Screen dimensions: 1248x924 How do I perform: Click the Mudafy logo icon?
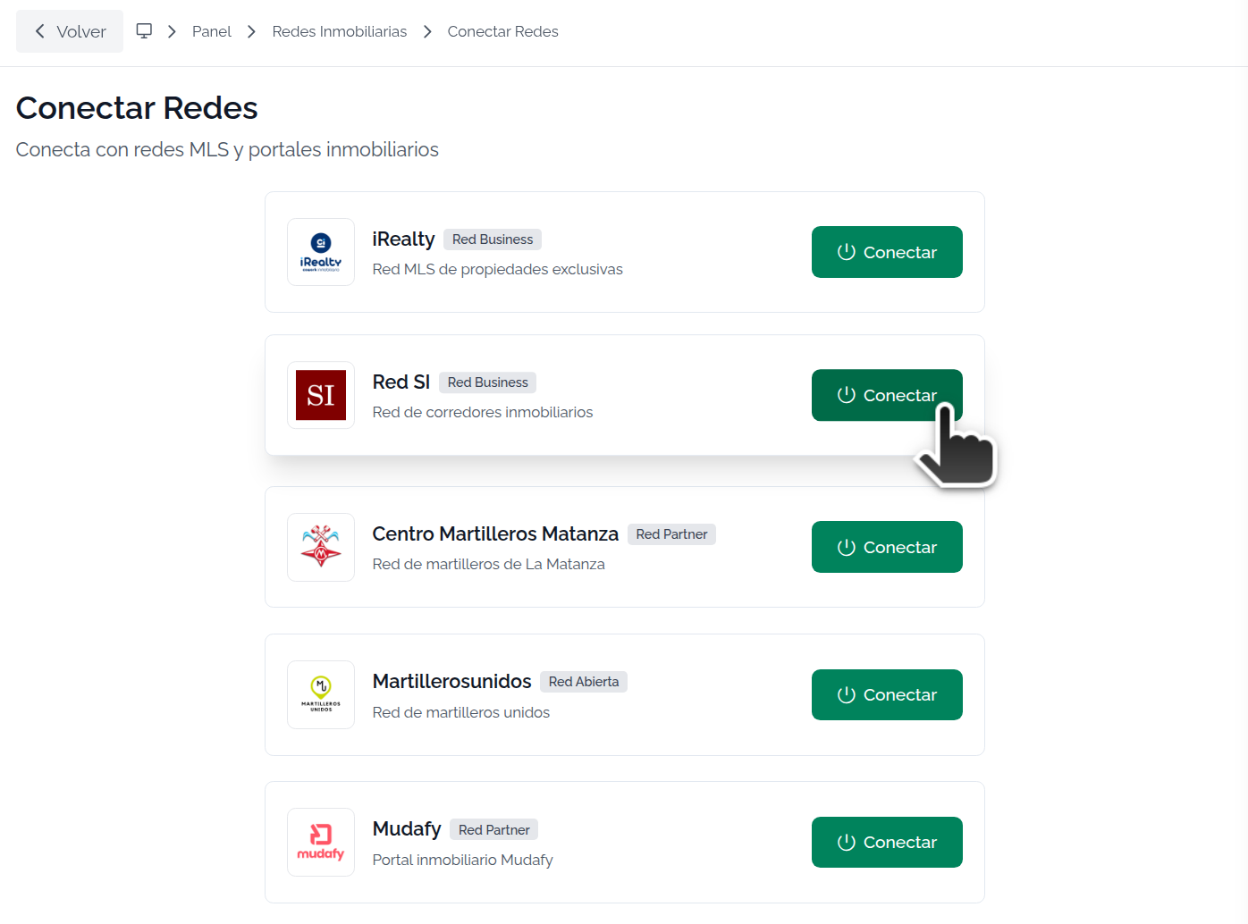(321, 842)
